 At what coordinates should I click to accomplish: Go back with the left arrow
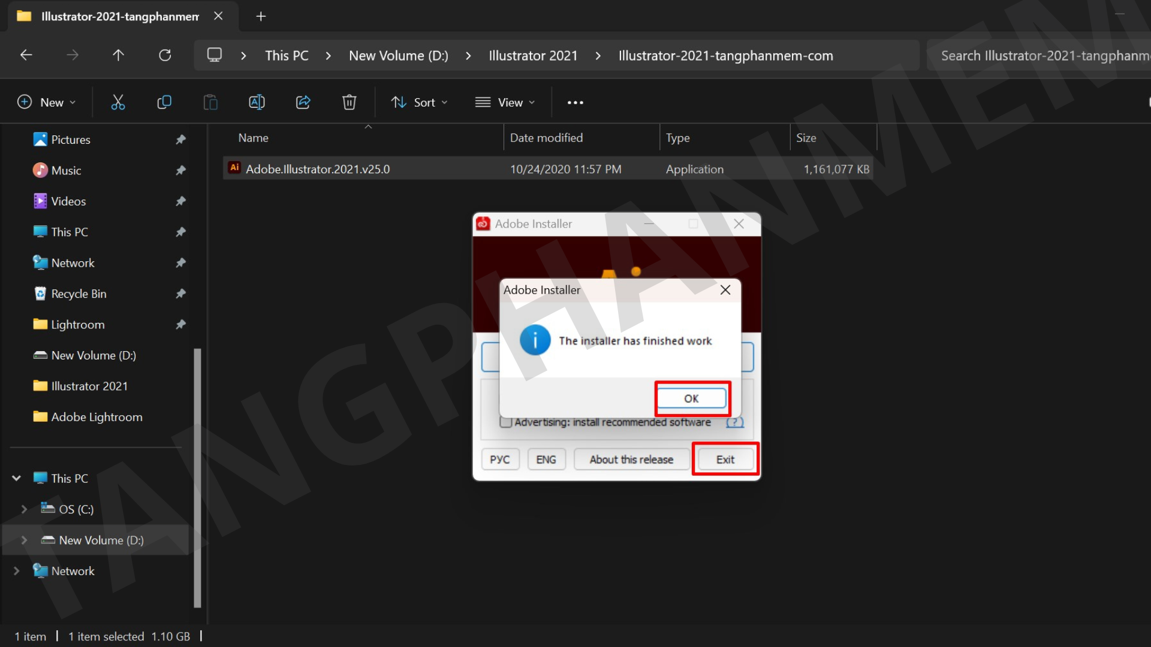tap(26, 55)
